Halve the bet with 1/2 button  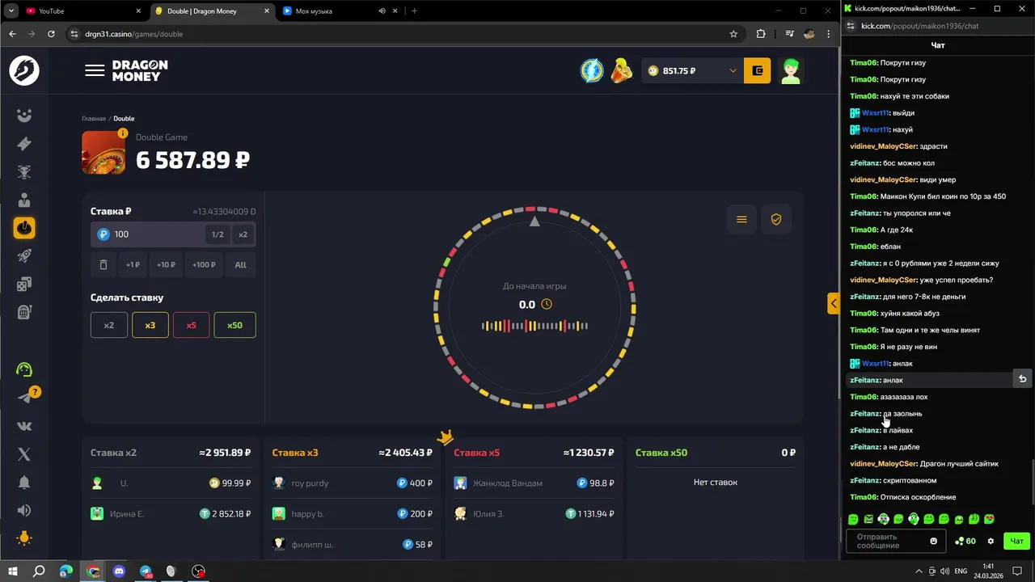click(x=218, y=234)
